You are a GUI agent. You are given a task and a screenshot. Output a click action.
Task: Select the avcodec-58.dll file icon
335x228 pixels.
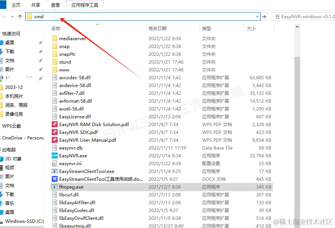pyautogui.click(x=55, y=77)
